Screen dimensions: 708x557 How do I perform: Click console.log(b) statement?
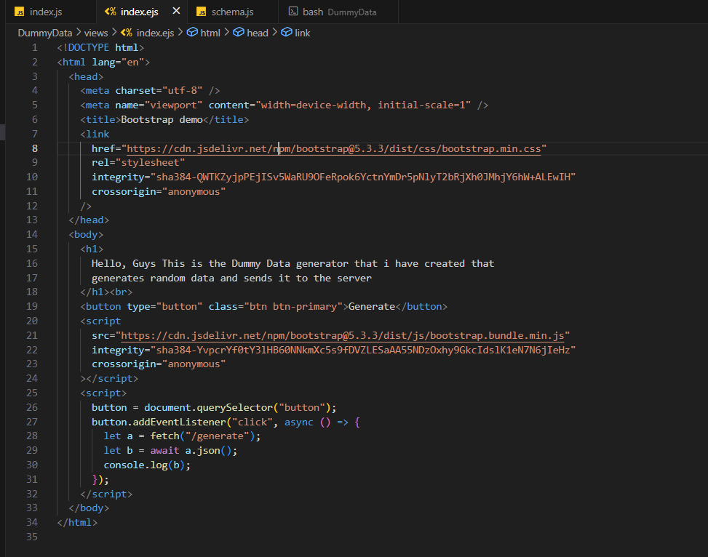144,465
